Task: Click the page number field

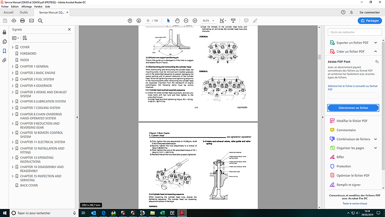Action: 148,21
